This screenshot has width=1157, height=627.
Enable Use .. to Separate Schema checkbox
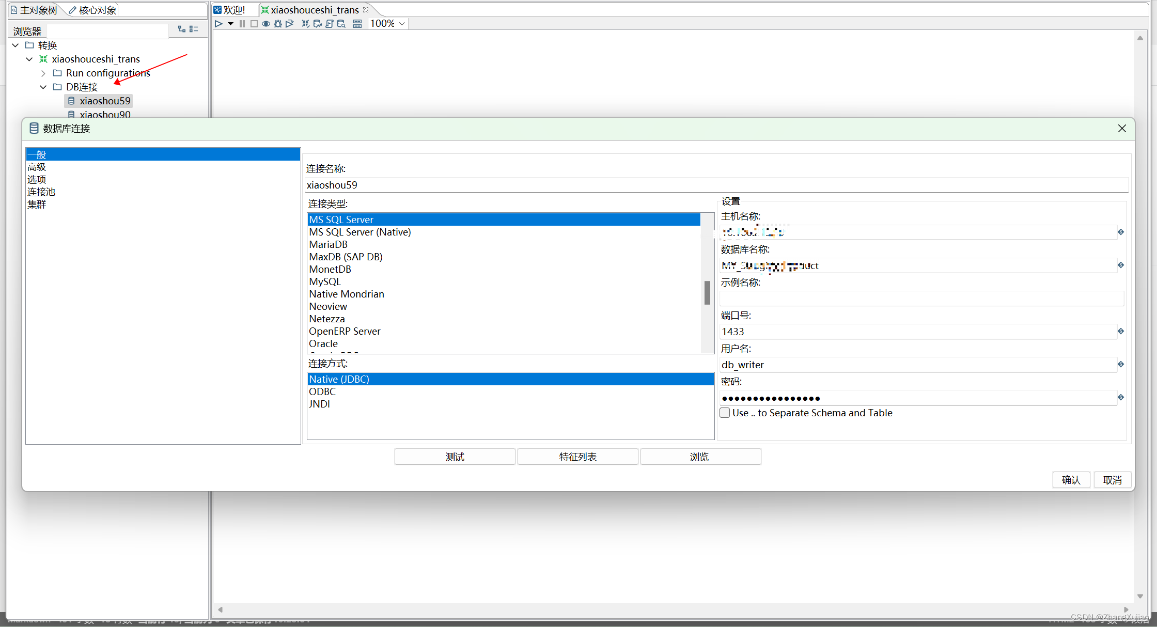tap(725, 413)
